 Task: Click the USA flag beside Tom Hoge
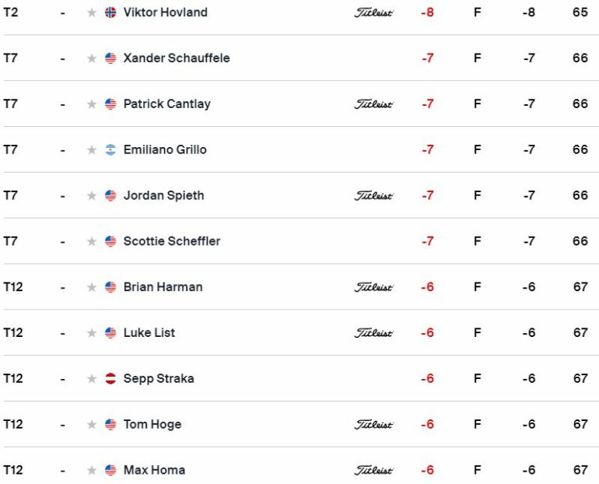click(x=110, y=424)
